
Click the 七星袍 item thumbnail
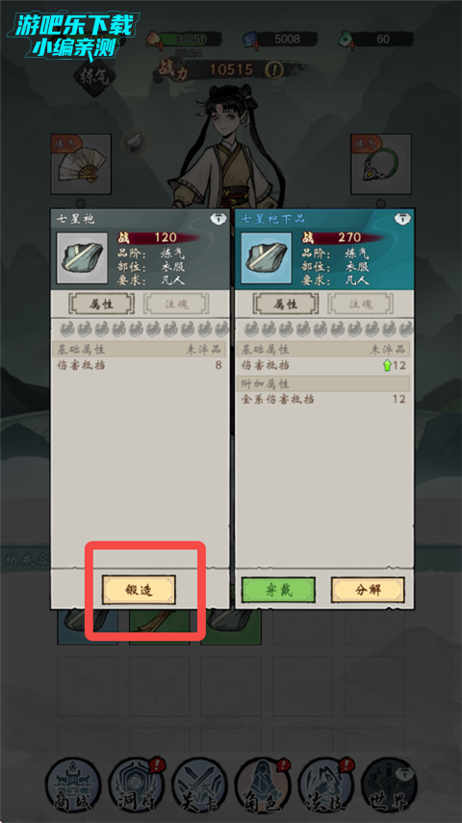[82, 258]
